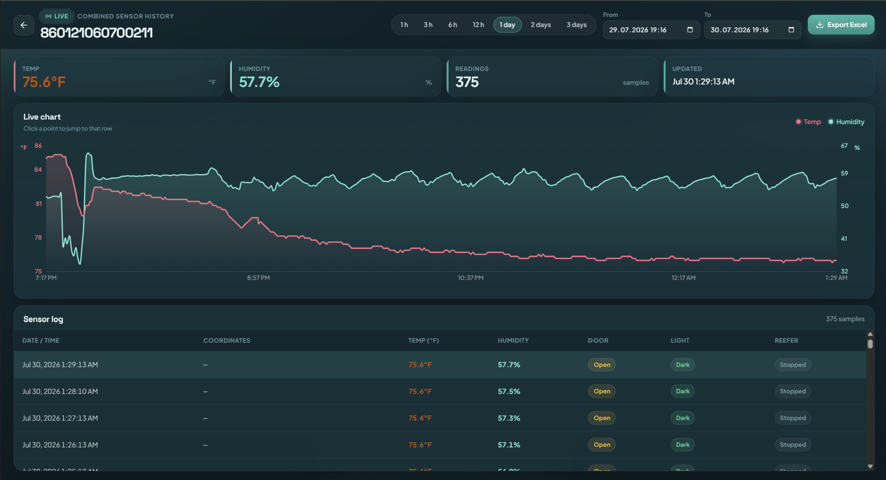886x480 pixels.
Task: Toggle the Humidity series in chart legend
Action: pyautogui.click(x=846, y=122)
